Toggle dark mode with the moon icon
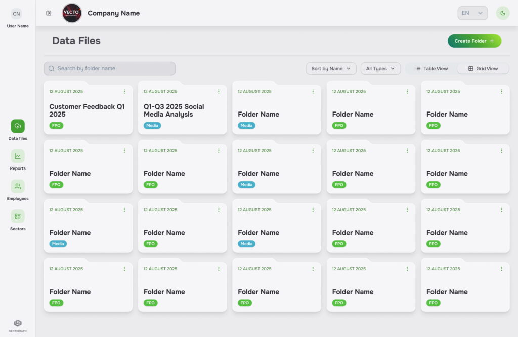 (x=502, y=13)
